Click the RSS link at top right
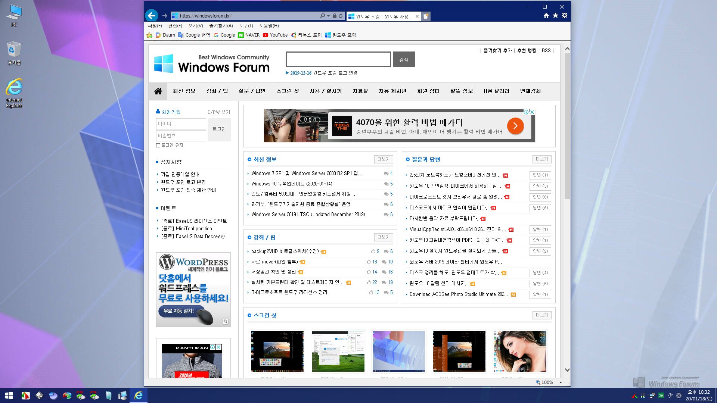This screenshot has width=717, height=403. coord(546,51)
